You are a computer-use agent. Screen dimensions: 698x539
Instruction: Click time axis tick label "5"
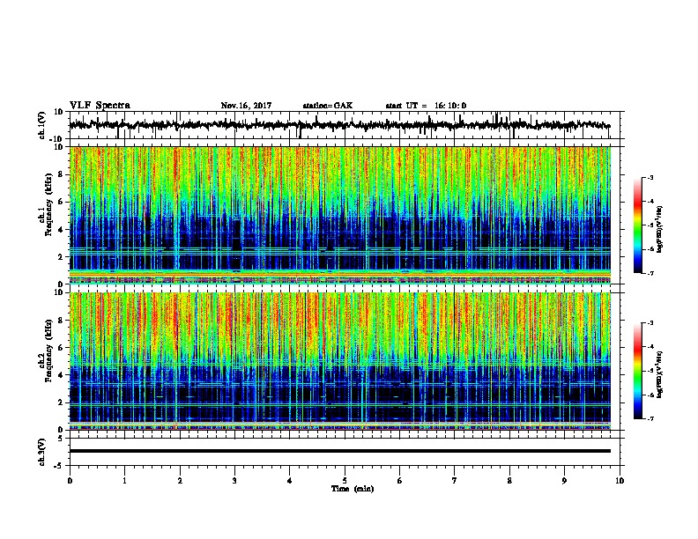pyautogui.click(x=345, y=481)
